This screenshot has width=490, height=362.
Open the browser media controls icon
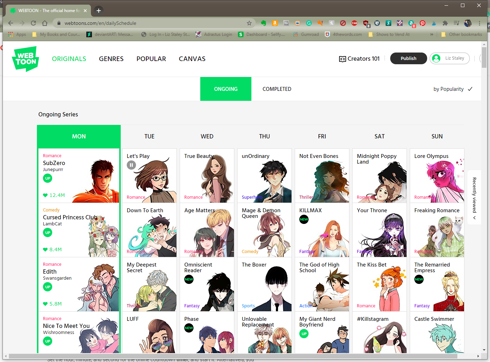coord(457,23)
